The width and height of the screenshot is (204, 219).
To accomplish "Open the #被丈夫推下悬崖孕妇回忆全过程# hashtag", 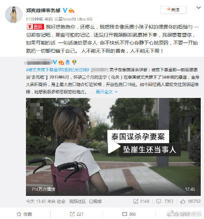I will coord(57,70).
